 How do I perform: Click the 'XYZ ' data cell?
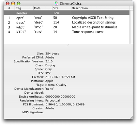(x=38, y=27)
